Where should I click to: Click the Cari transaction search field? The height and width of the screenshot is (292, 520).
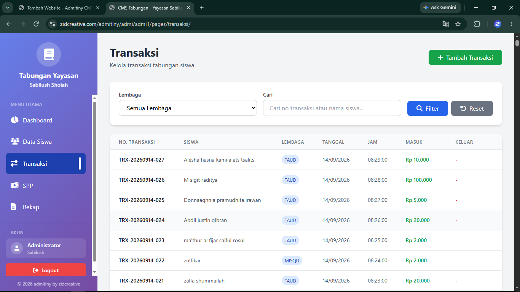coord(332,108)
